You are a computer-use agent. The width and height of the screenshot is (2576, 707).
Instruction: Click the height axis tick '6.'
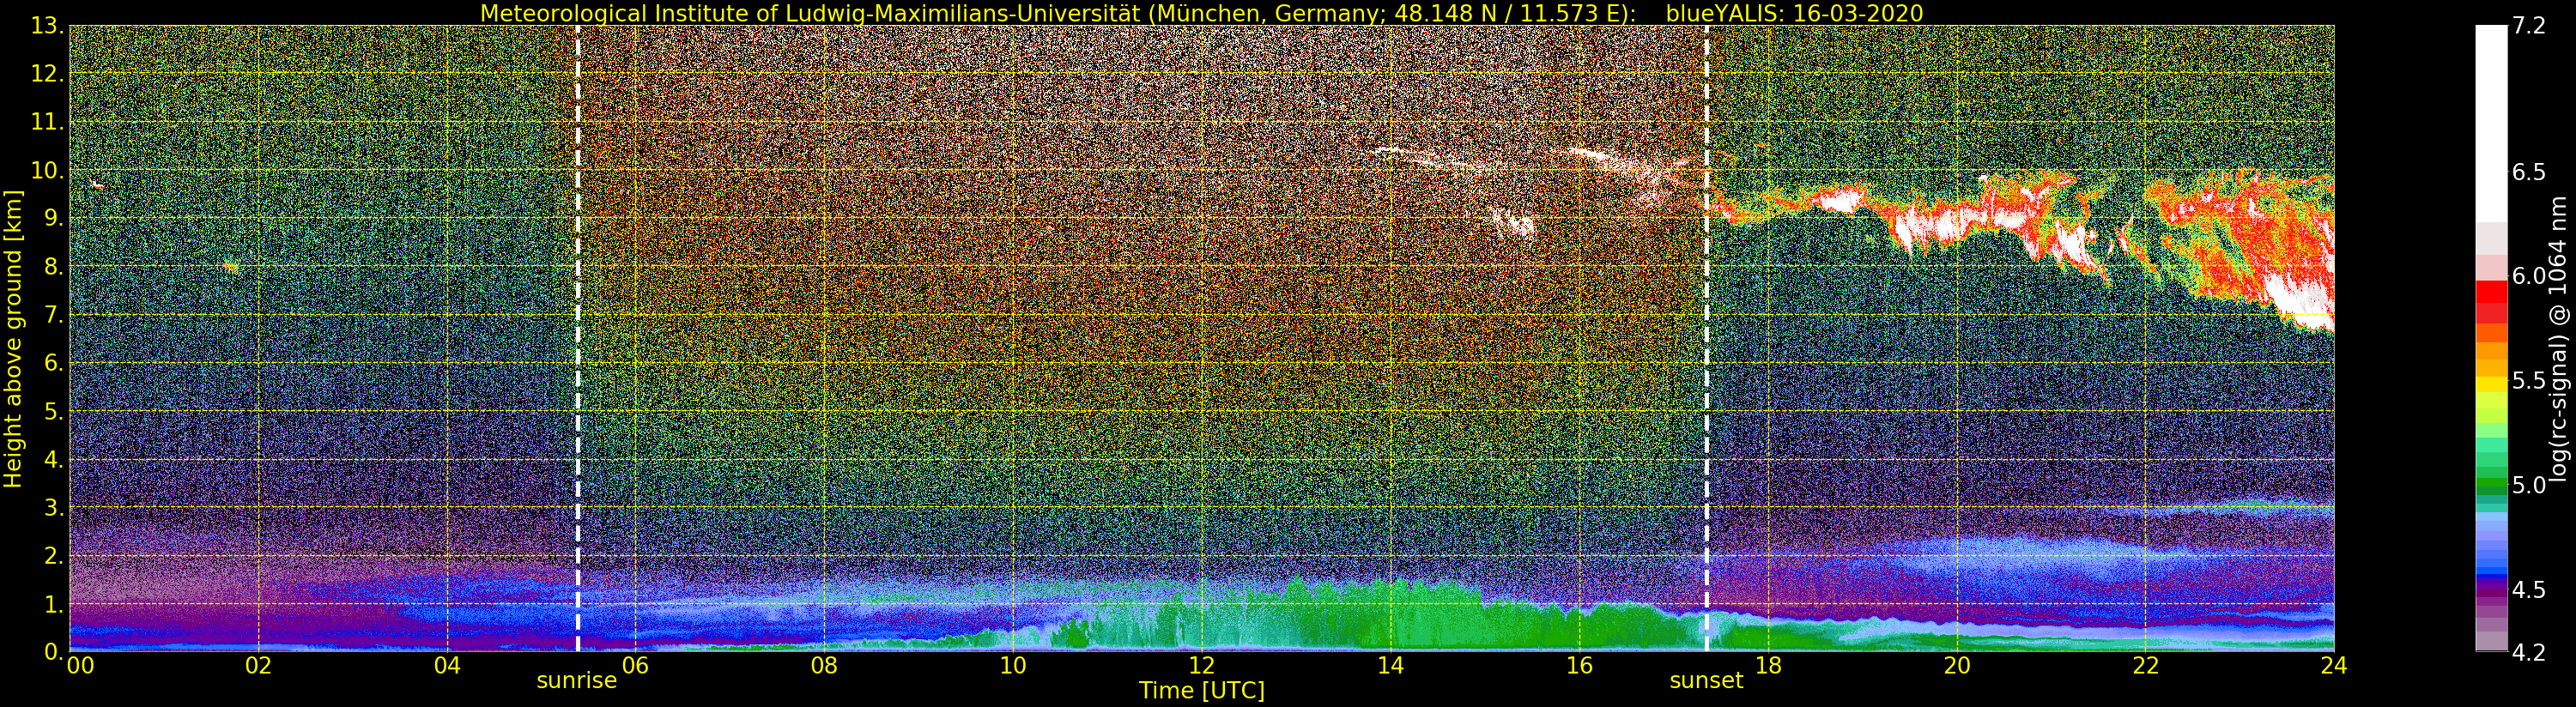(x=54, y=363)
